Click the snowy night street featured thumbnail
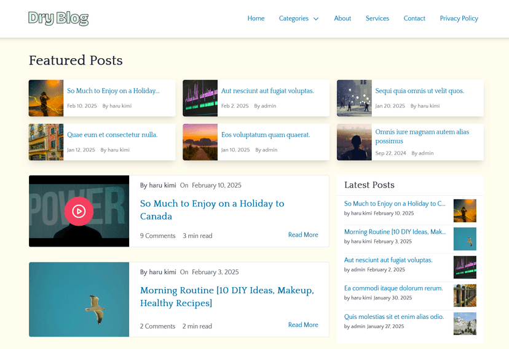 tap(354, 98)
